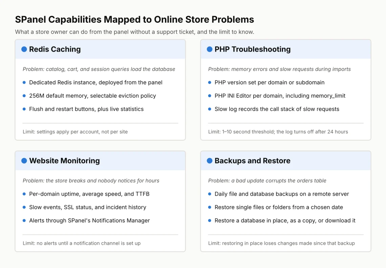The width and height of the screenshot is (386, 268).
Task: Click 'PHP version set per domain or subdomain'
Action: [270, 83]
